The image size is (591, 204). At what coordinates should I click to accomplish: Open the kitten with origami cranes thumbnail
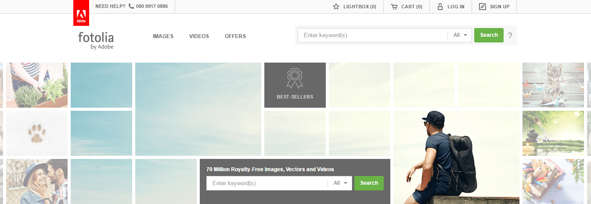point(553,85)
